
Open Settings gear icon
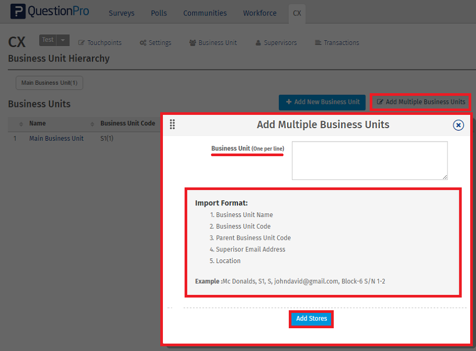(143, 43)
